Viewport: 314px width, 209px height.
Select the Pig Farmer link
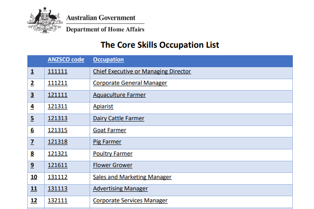107,142
